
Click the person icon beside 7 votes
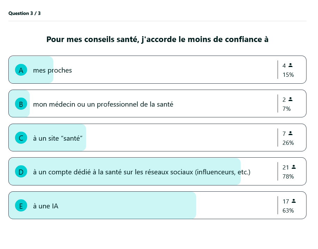pyautogui.click(x=290, y=133)
